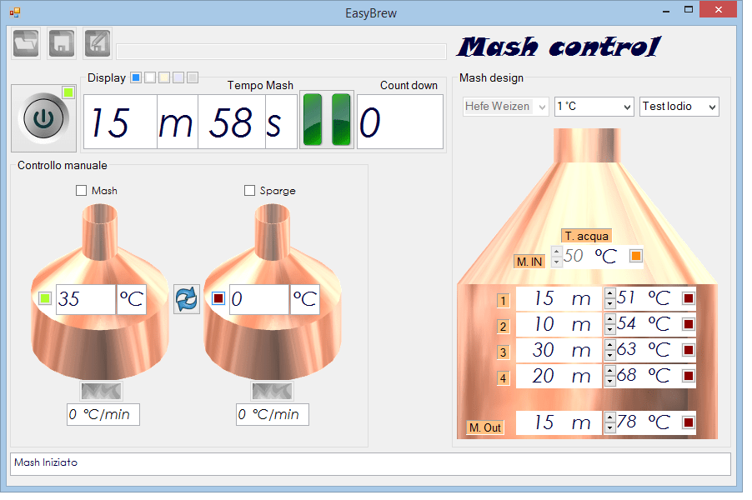
Task: Click the save floppy disk icon
Action: click(x=62, y=43)
